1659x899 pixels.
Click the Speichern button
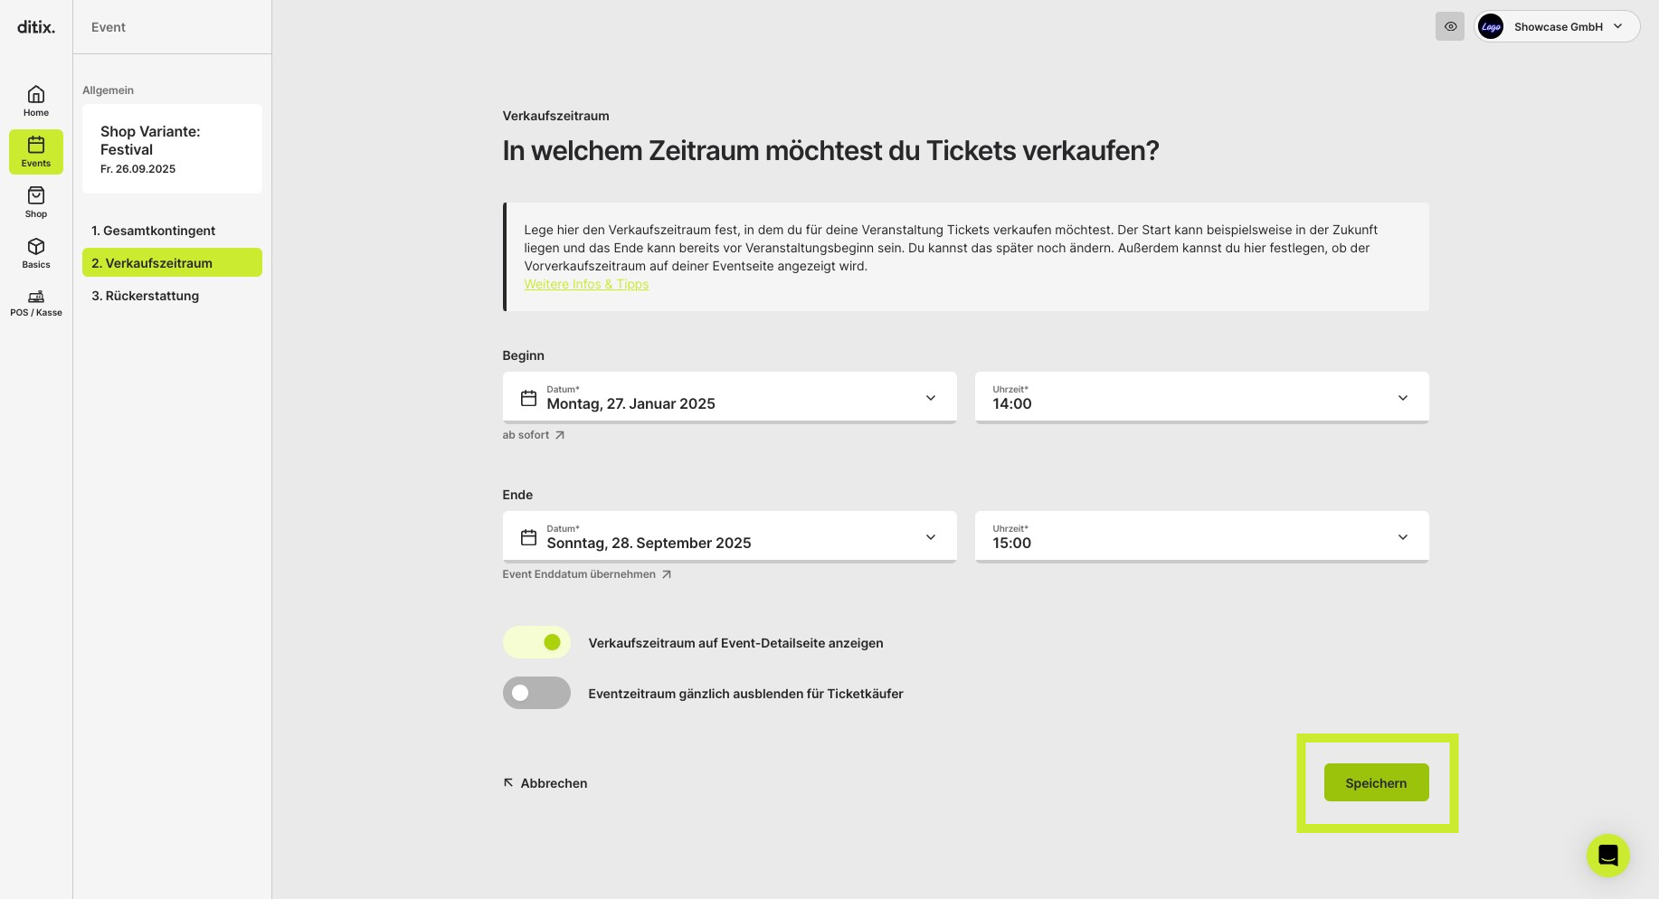click(1376, 782)
